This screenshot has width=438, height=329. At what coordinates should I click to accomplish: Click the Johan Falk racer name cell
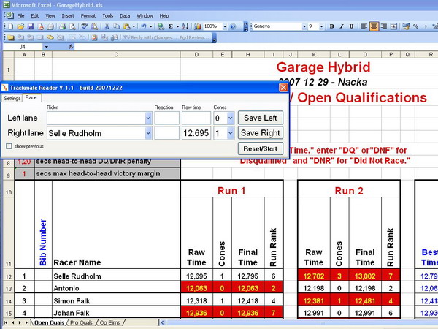click(x=116, y=313)
